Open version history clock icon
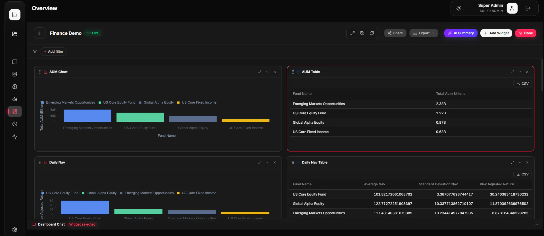Image resolution: width=544 pixels, height=236 pixels. 362,33
